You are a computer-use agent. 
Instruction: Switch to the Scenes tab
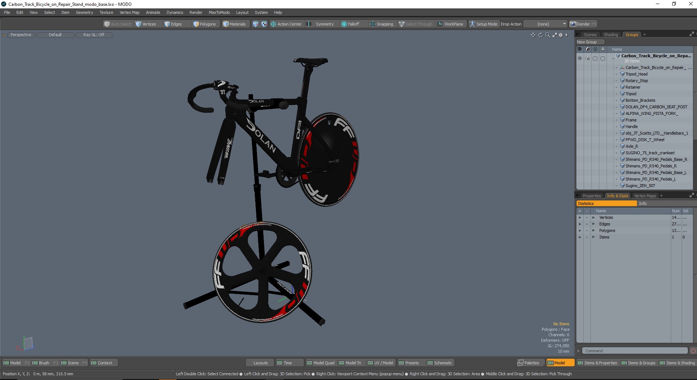click(x=590, y=35)
